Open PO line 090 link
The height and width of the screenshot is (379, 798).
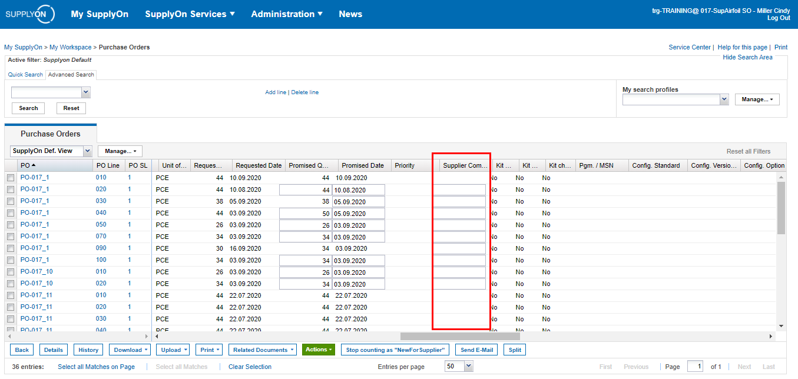click(x=101, y=248)
